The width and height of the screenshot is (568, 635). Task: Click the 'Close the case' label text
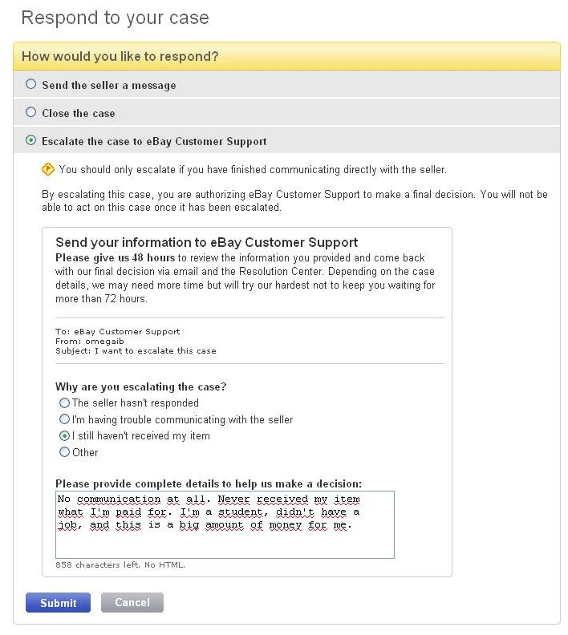click(79, 113)
